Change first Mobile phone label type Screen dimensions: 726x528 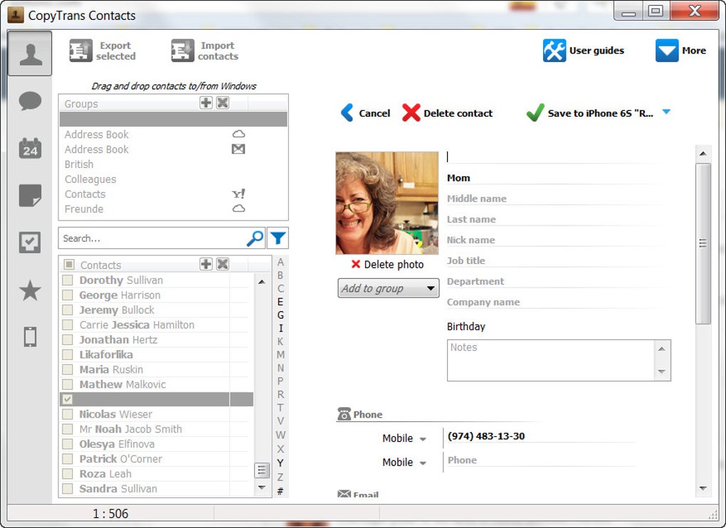point(404,438)
